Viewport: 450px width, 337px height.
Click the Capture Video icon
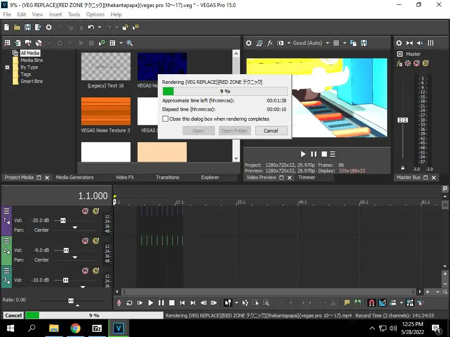[x=28, y=43]
